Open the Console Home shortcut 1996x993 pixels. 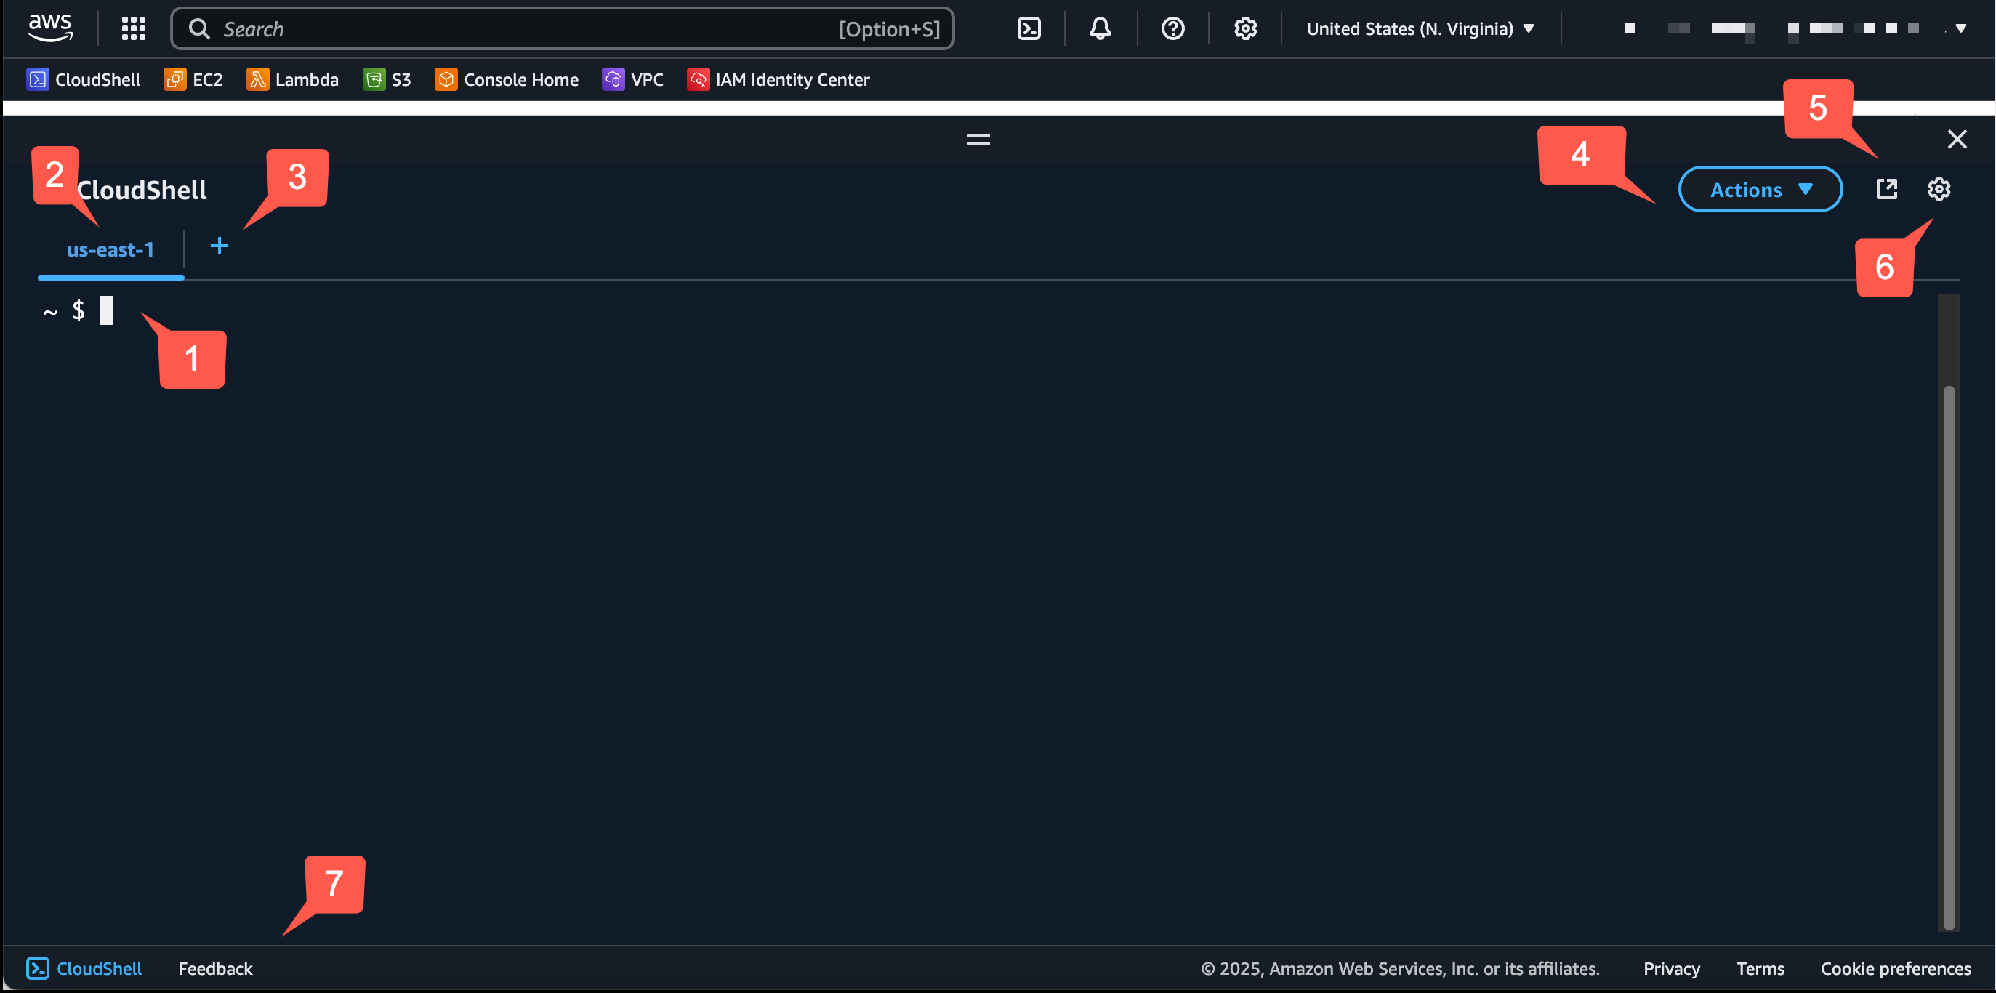coord(506,79)
